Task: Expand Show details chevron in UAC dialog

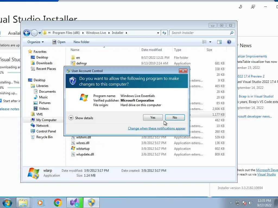Action: tap(71, 118)
